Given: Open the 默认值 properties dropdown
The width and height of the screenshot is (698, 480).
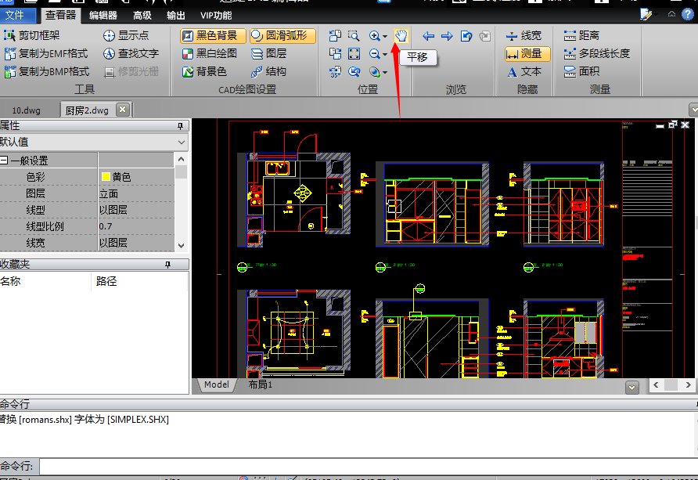Looking at the screenshot, I should [x=182, y=143].
